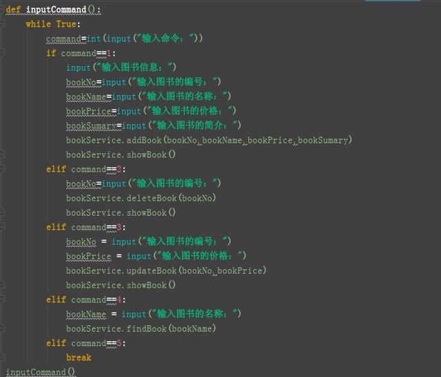Screen dimensions: 441x377
Task: Click the bookPrice argument inside addBook
Action: (270, 140)
